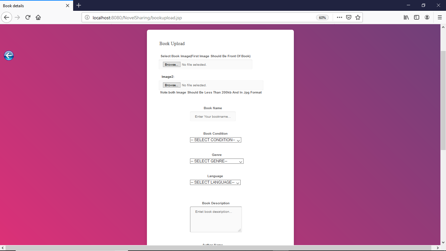
Task: Click the Book Upload heading
Action: [x=172, y=43]
